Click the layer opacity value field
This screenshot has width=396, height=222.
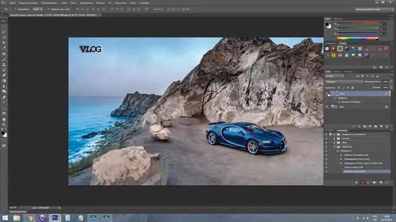pyautogui.click(x=385, y=82)
